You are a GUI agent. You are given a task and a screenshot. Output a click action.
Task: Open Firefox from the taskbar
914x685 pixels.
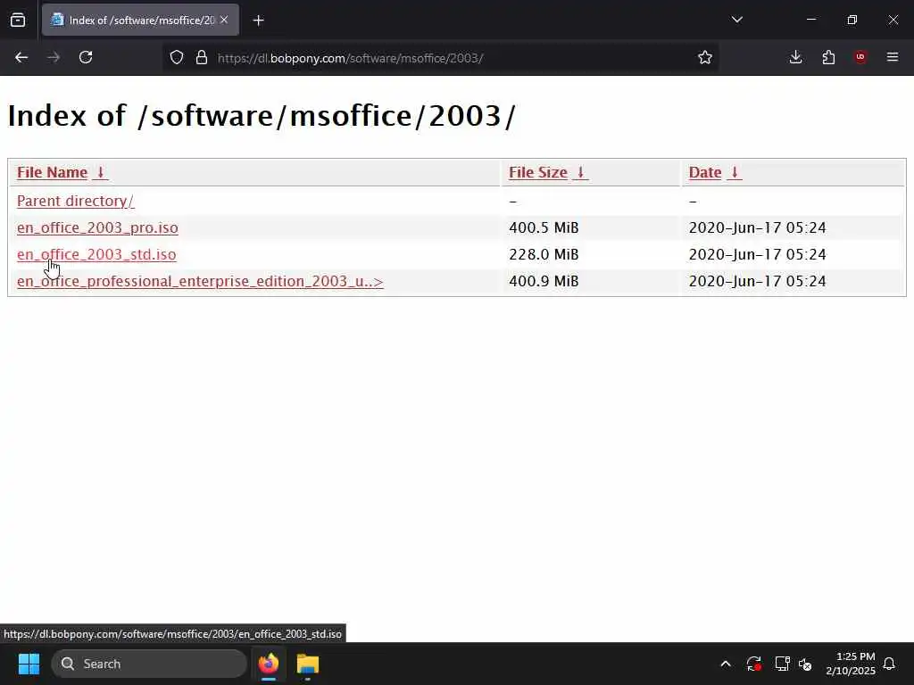click(x=269, y=664)
